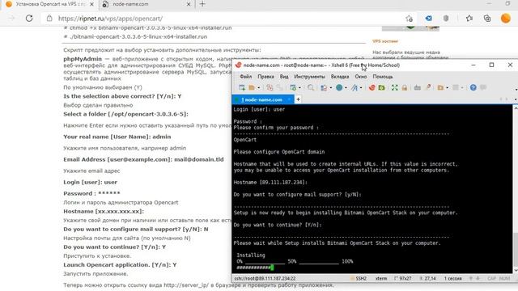The image size is (518, 291).
Task: Click xterm in Xshell status bar
Action: pyautogui.click(x=381, y=278)
